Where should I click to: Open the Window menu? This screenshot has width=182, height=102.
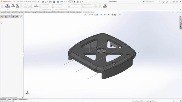click(34, 2)
